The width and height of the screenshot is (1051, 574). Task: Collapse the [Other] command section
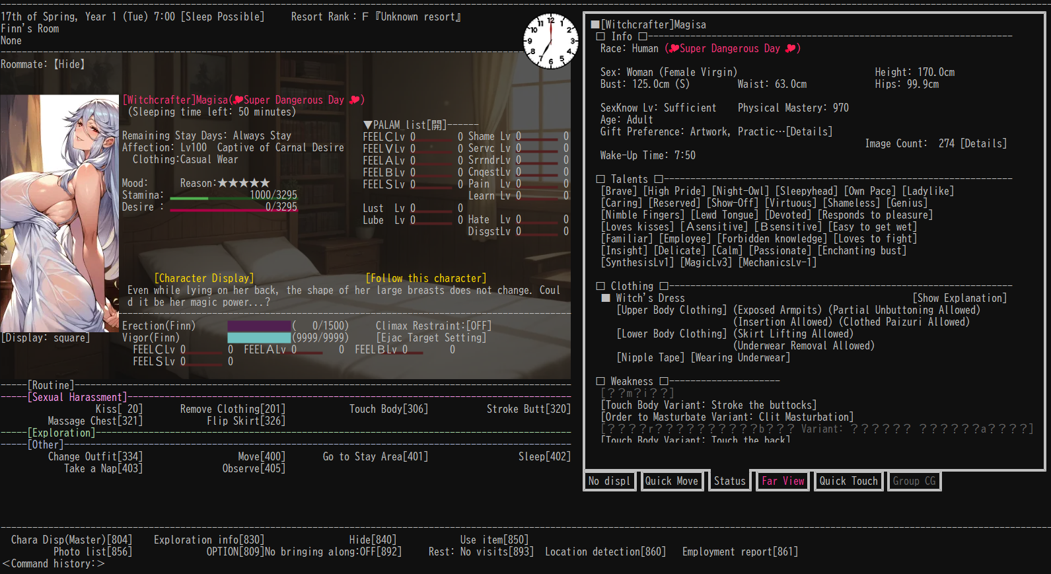[x=46, y=445]
